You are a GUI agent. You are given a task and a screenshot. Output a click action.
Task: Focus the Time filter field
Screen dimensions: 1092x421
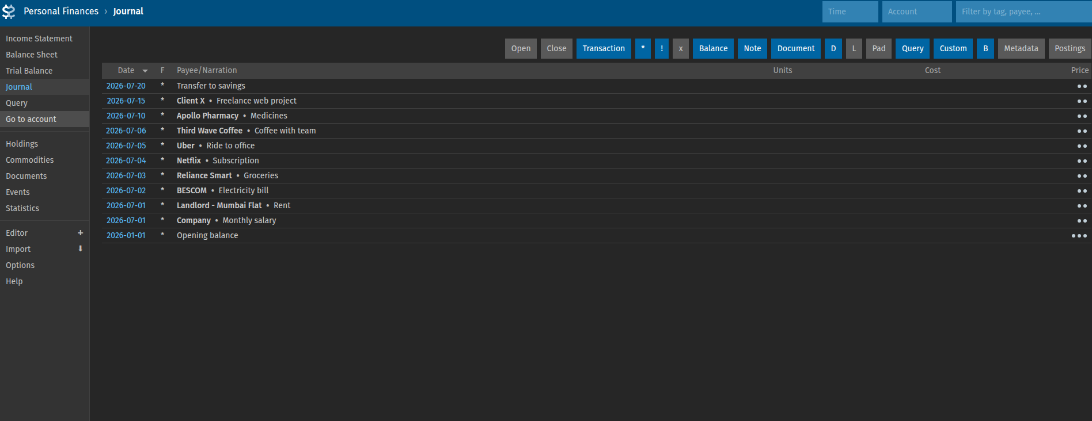tap(850, 12)
